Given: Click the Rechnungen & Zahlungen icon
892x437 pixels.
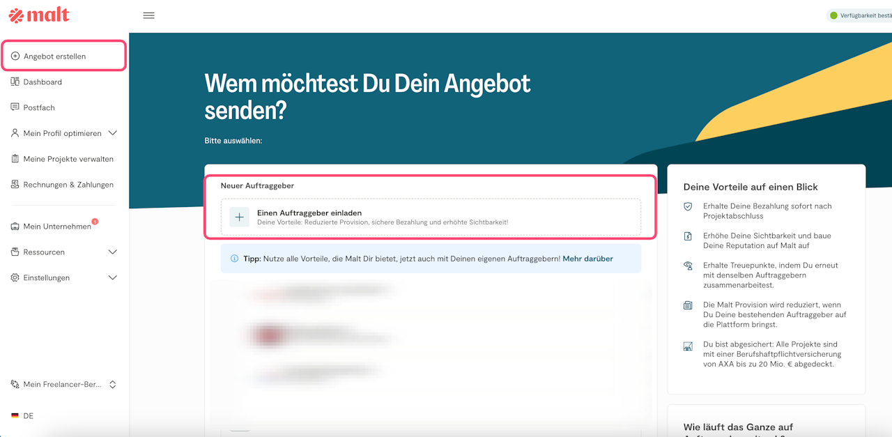Looking at the screenshot, I should point(15,185).
